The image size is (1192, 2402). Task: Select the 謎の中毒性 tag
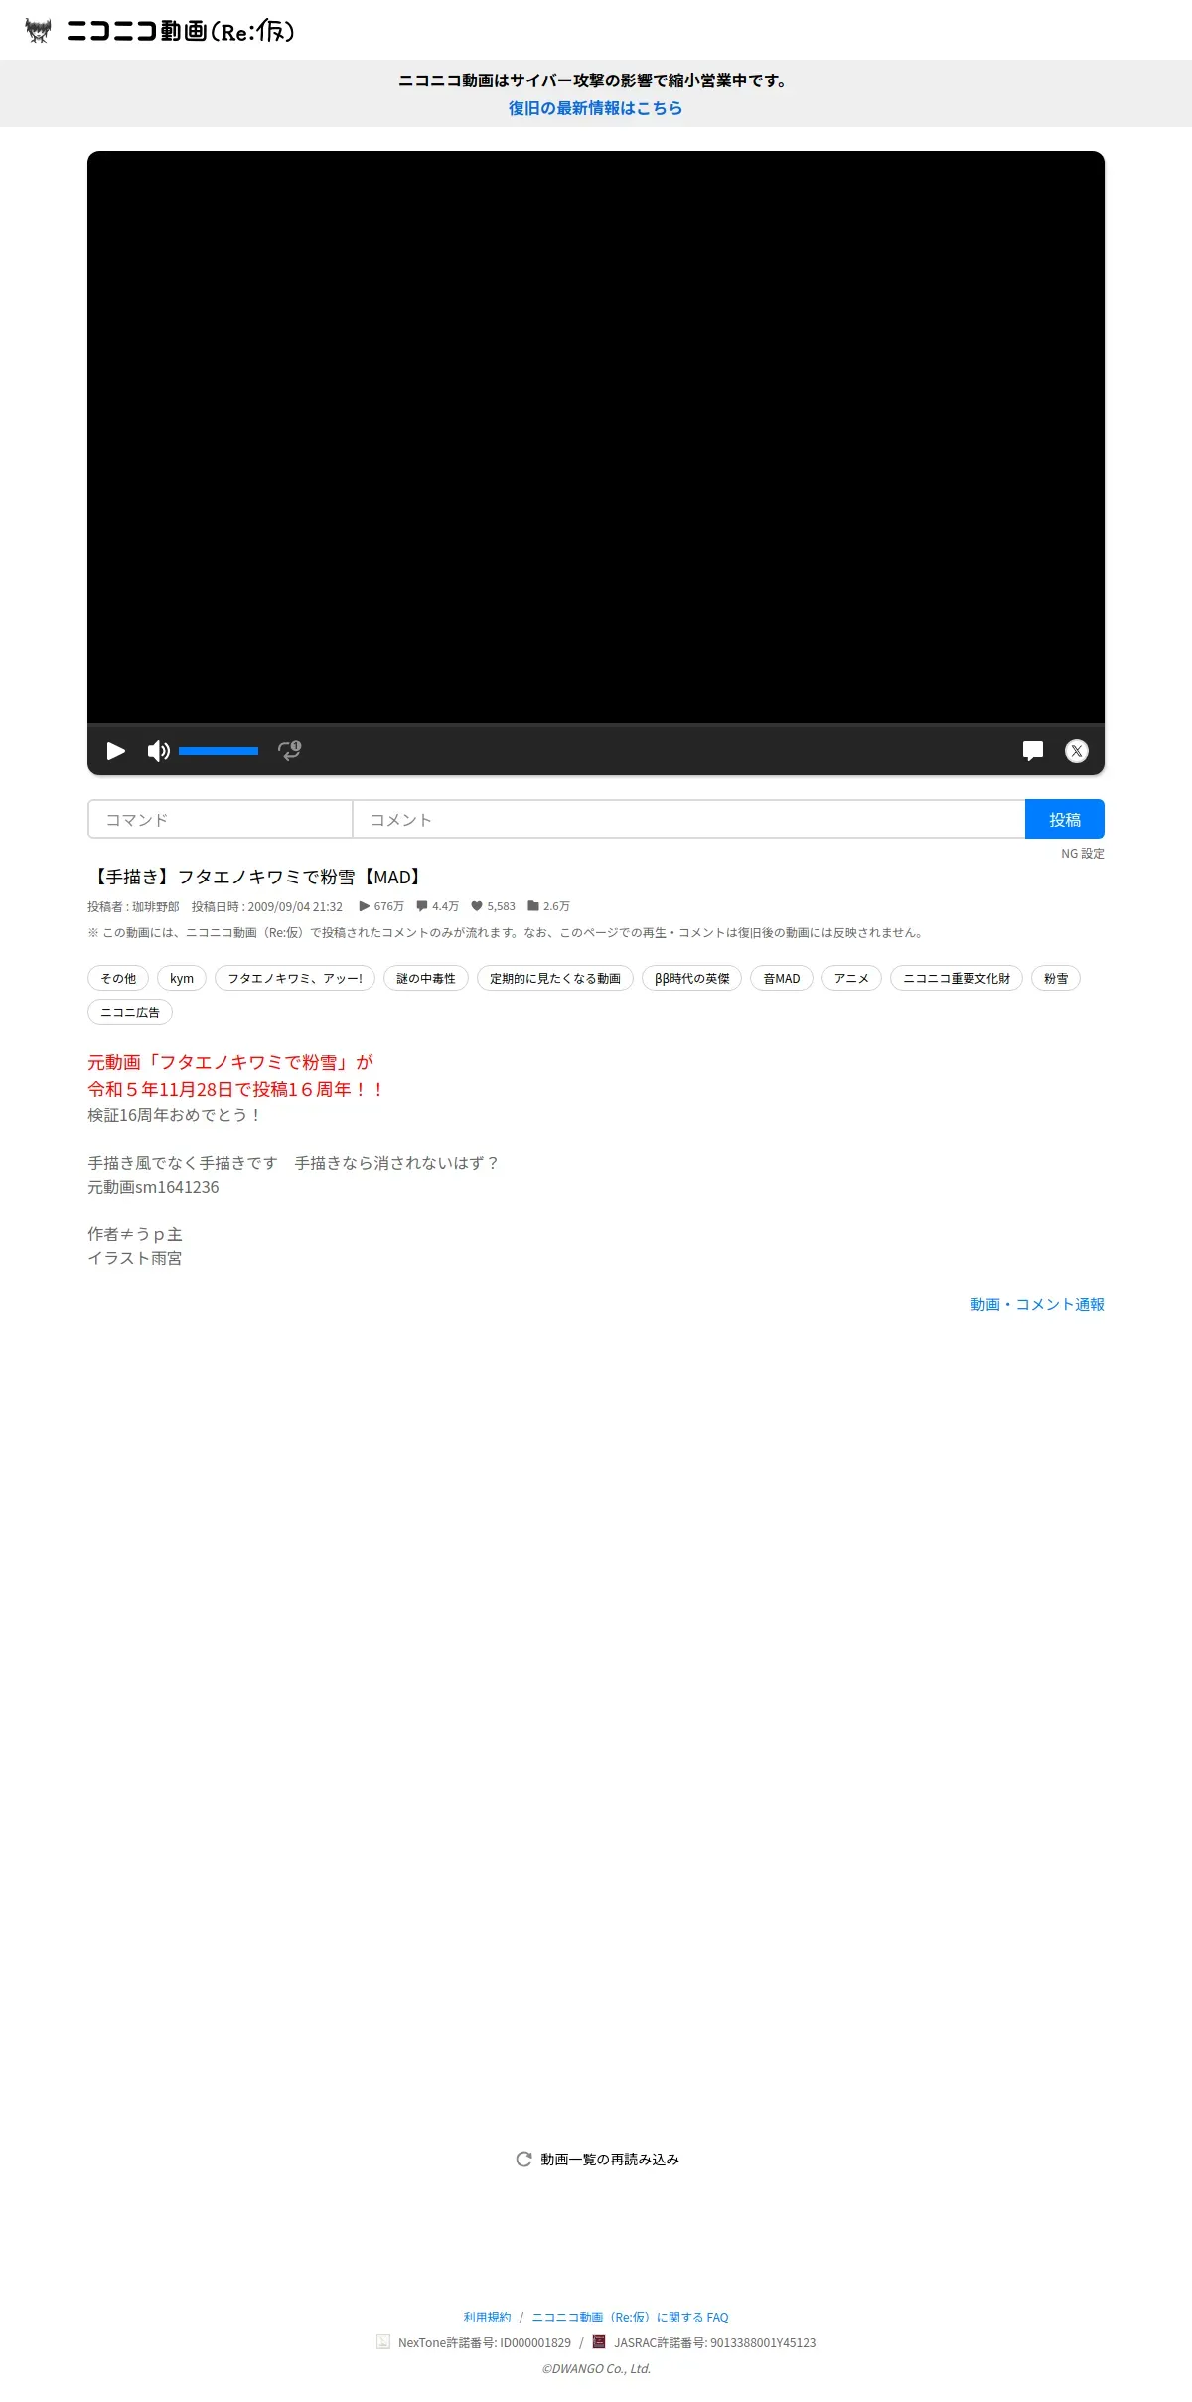click(x=426, y=978)
